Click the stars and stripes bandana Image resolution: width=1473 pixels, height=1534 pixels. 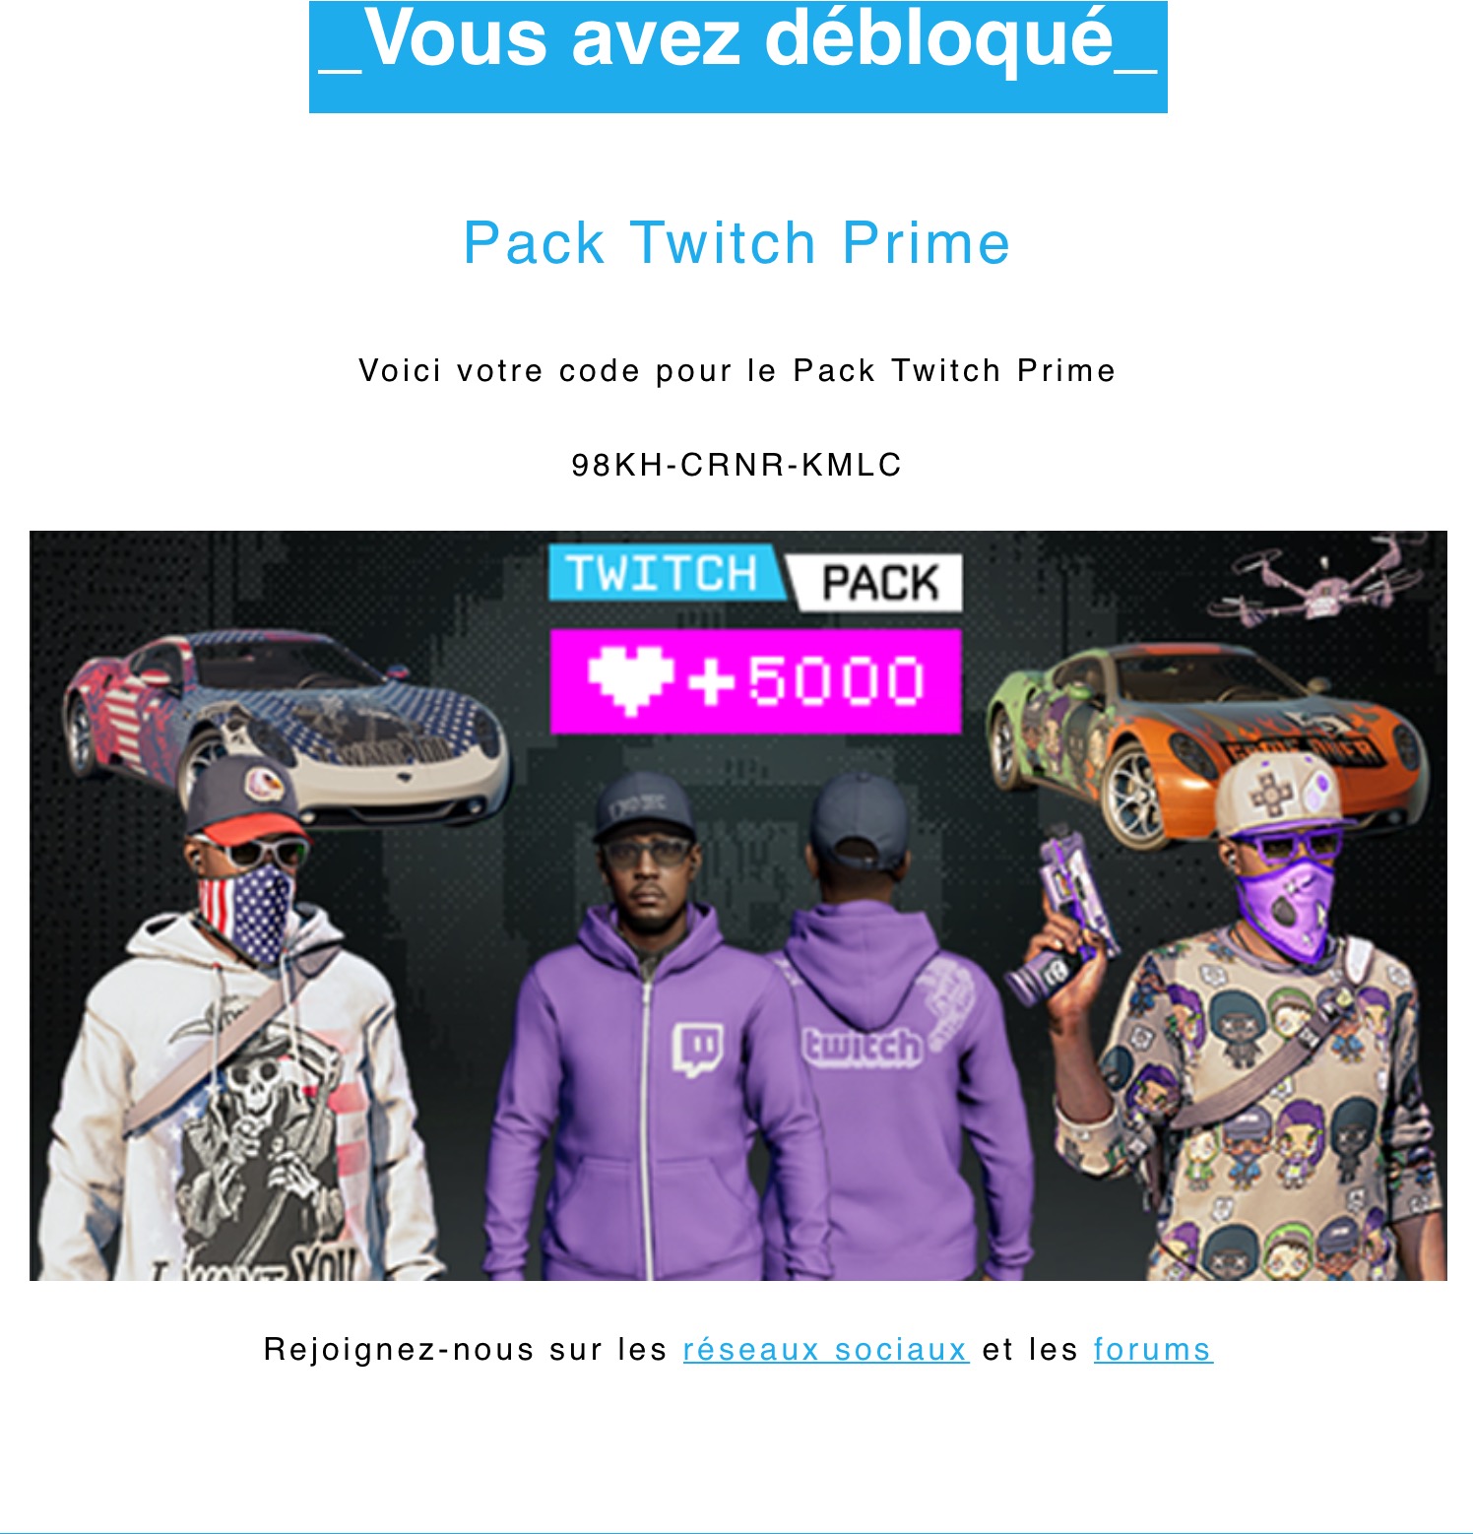pos(246,914)
